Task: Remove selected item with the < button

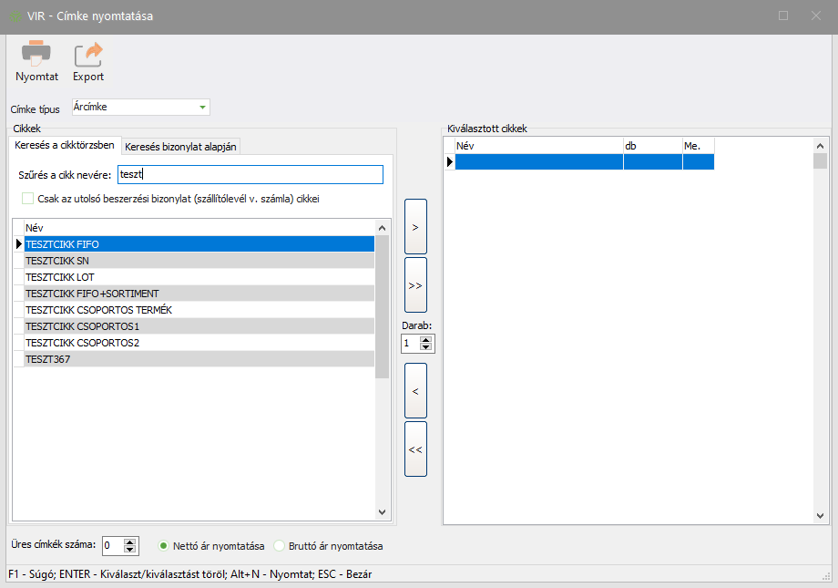Action: coord(415,390)
